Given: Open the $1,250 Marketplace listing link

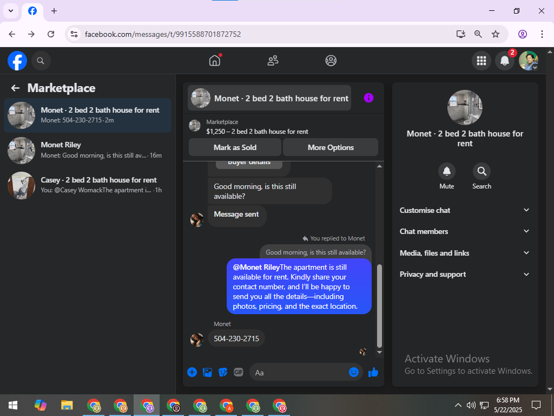Looking at the screenshot, I should [x=257, y=131].
